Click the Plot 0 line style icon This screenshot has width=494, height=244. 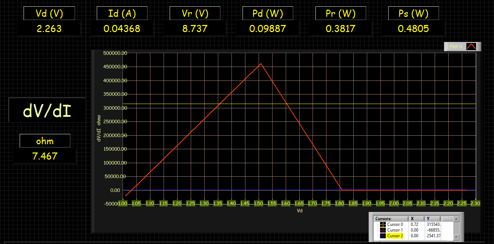click(471, 47)
